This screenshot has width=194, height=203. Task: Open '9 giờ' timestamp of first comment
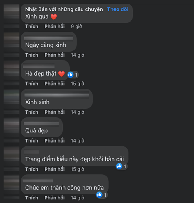click(76, 27)
